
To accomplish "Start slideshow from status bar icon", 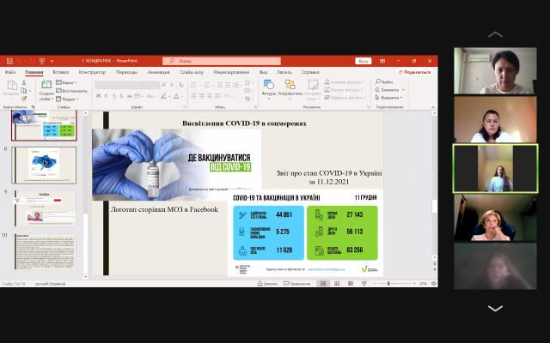I will (364, 284).
